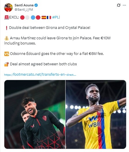
Task: Open the three-dot more options menu
Action: pyautogui.click(x=124, y=5)
